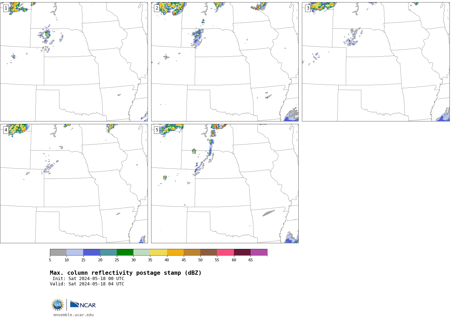Image resolution: width=453 pixels, height=319 pixels.
Task: Click the Valid: Sat 2024-05-18 04 UTC text
Action: [87, 284]
